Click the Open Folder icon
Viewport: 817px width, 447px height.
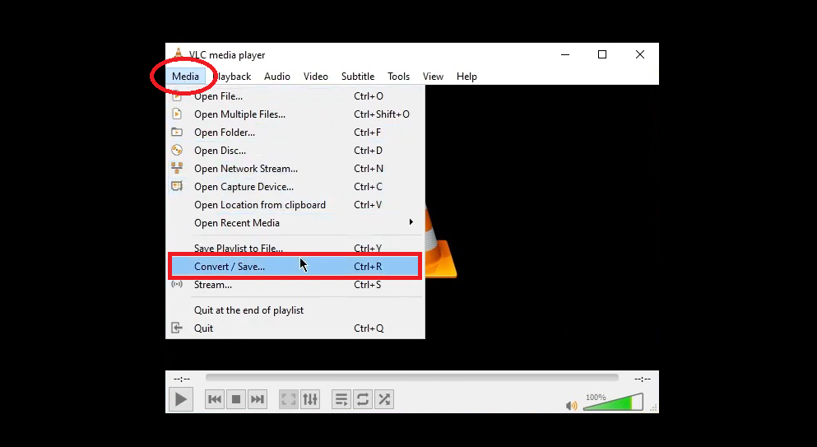coord(177,132)
